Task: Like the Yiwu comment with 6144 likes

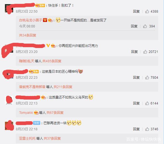Action: coord(147,103)
